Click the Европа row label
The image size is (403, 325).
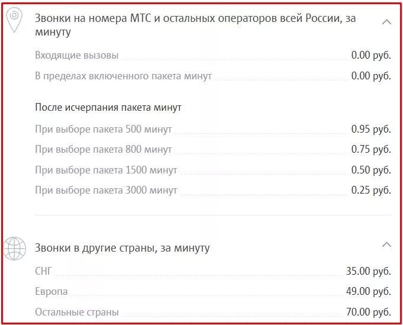point(51,291)
